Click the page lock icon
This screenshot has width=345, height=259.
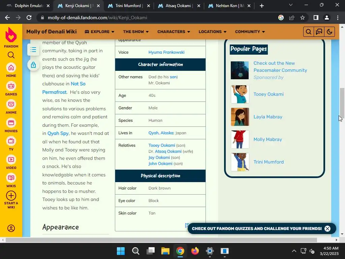click(x=33, y=65)
